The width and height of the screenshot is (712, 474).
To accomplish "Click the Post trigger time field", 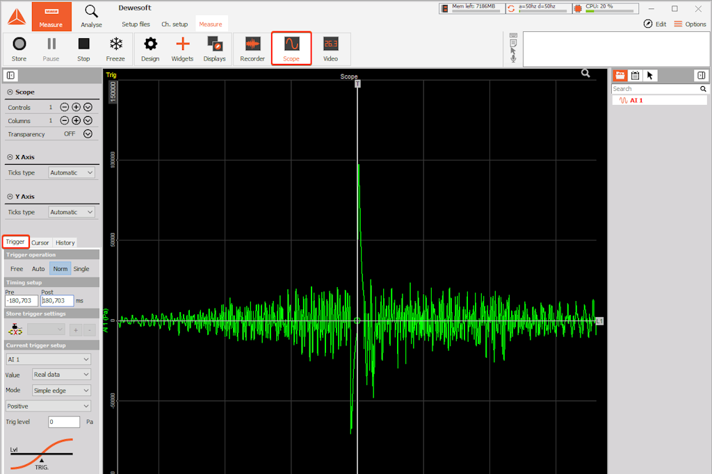I will pos(57,300).
